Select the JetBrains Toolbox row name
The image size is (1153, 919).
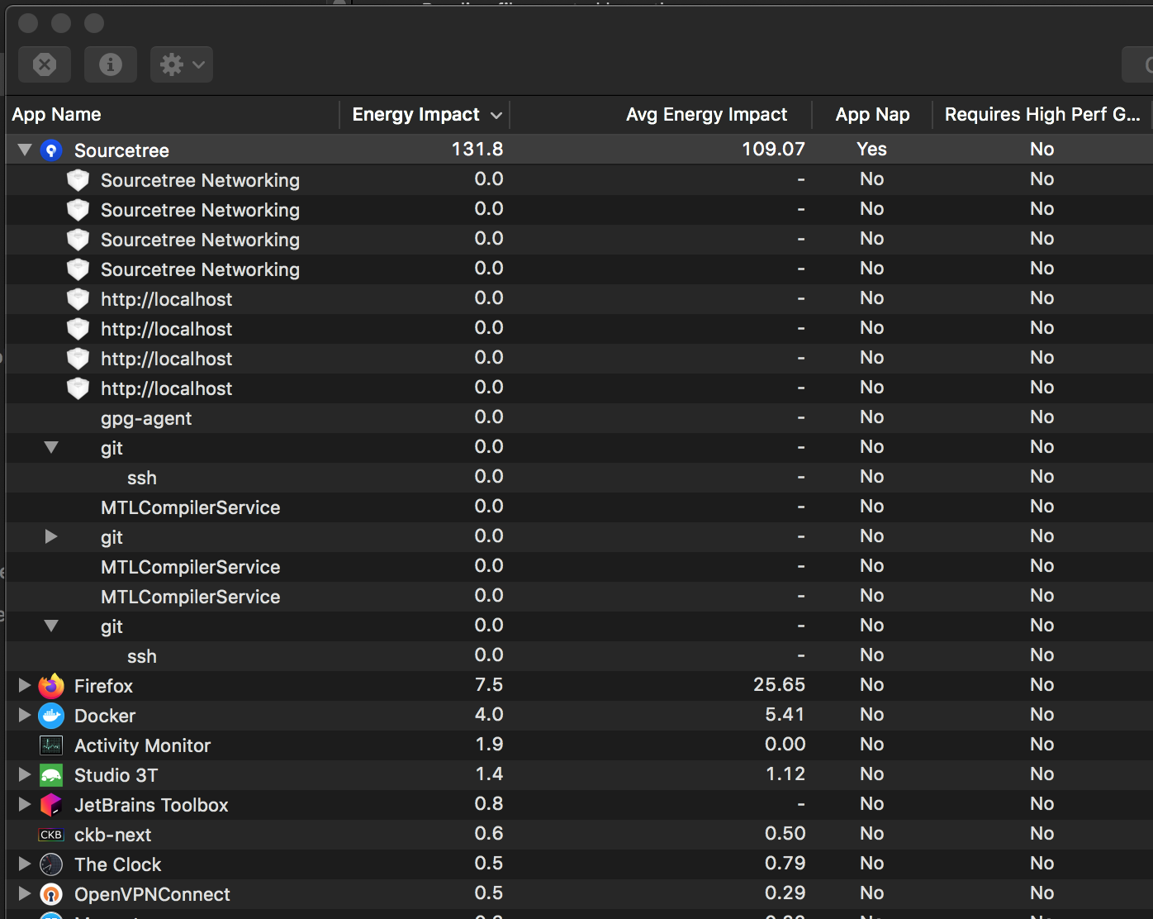tap(151, 805)
